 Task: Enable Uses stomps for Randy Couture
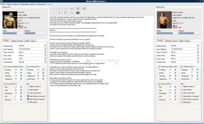tap(182, 90)
